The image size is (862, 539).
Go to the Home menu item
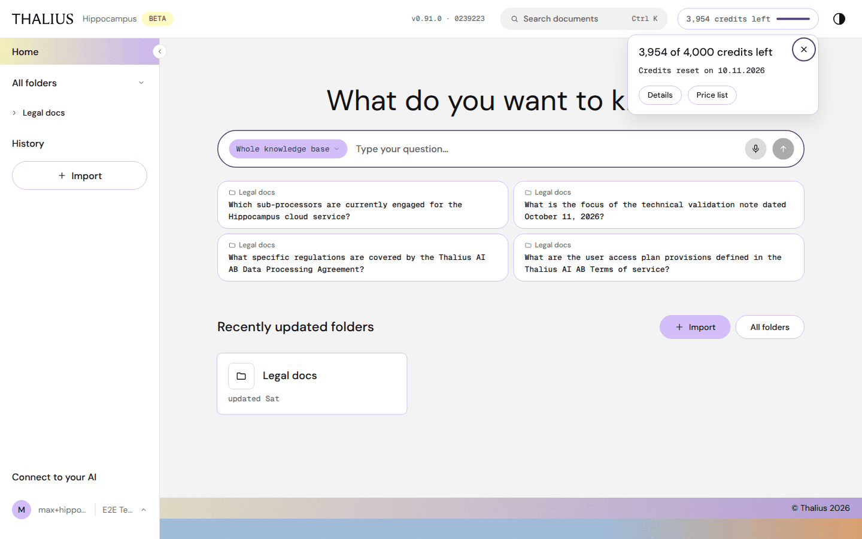(80, 52)
